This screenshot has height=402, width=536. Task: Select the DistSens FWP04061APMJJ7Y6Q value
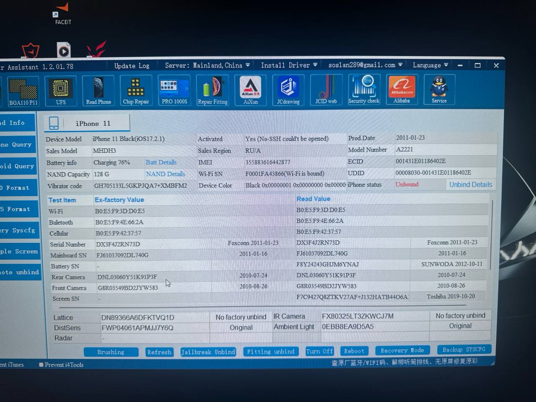point(137,328)
